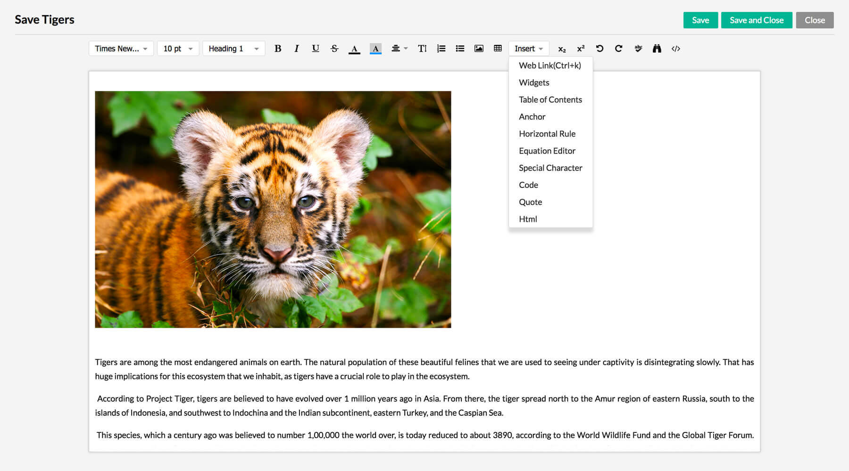Run spell check
The height and width of the screenshot is (471, 849).
tap(638, 49)
